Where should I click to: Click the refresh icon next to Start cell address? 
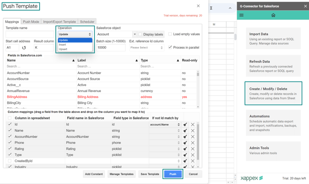[24, 47]
